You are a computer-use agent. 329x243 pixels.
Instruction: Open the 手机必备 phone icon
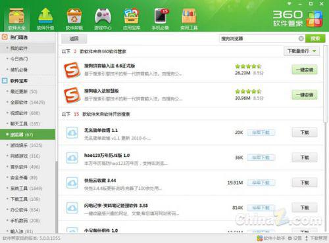[161, 19]
